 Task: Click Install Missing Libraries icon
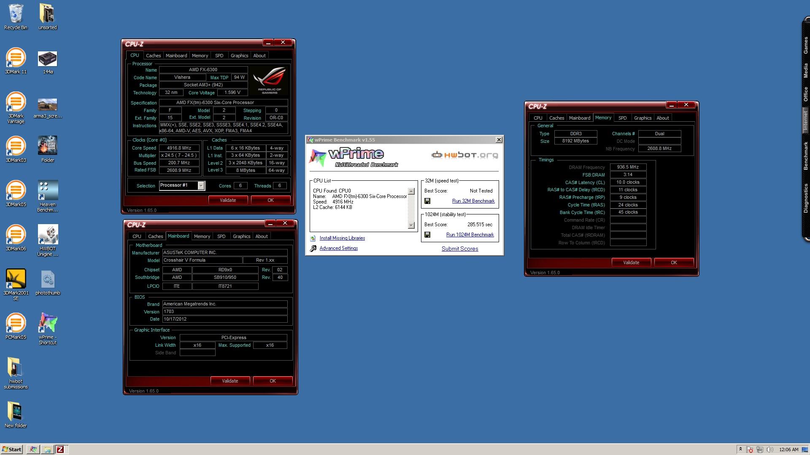click(313, 238)
